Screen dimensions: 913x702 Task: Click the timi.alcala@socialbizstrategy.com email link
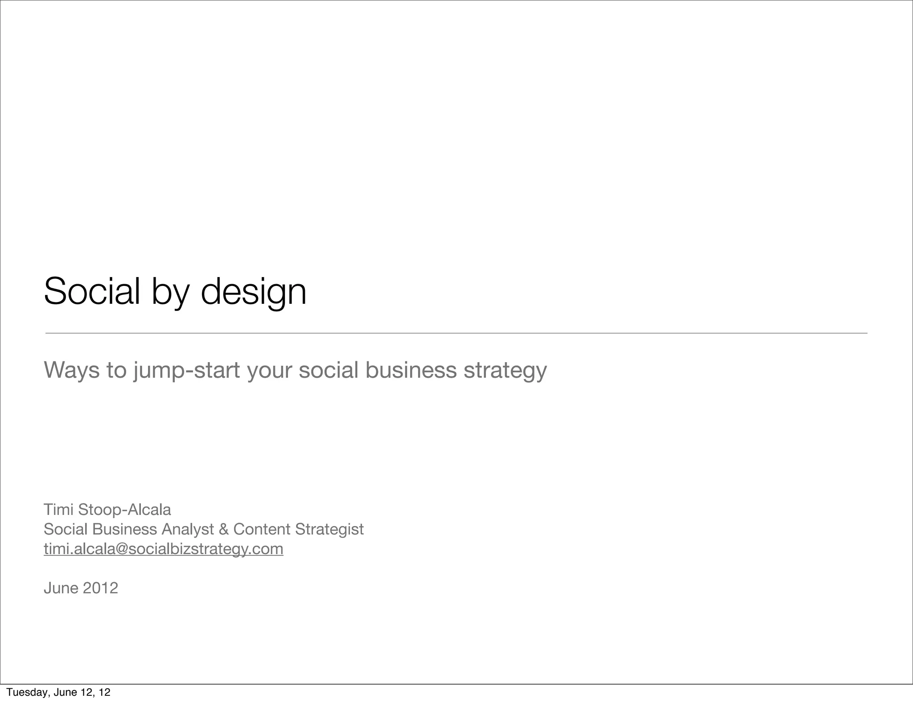[x=163, y=549]
